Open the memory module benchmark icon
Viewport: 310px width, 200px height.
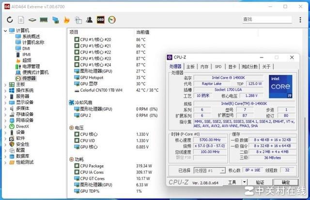pos(44,20)
